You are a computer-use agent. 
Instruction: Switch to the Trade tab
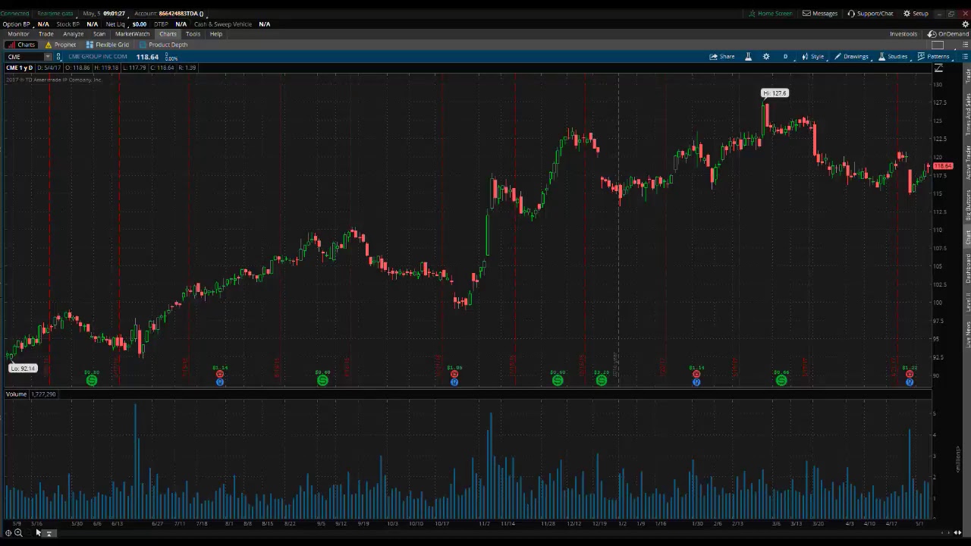(46, 34)
